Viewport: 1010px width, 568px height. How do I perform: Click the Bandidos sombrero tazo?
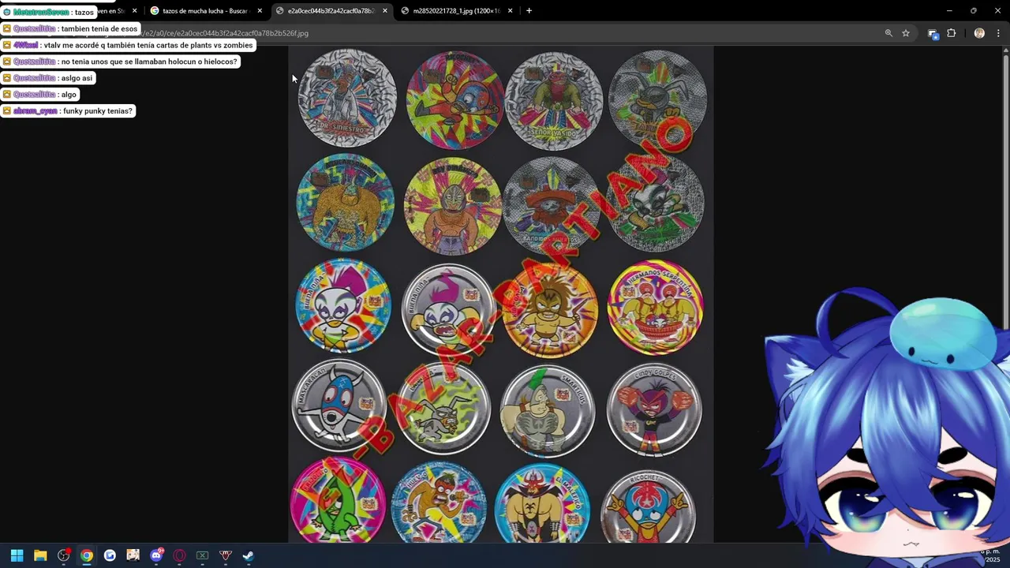552,204
